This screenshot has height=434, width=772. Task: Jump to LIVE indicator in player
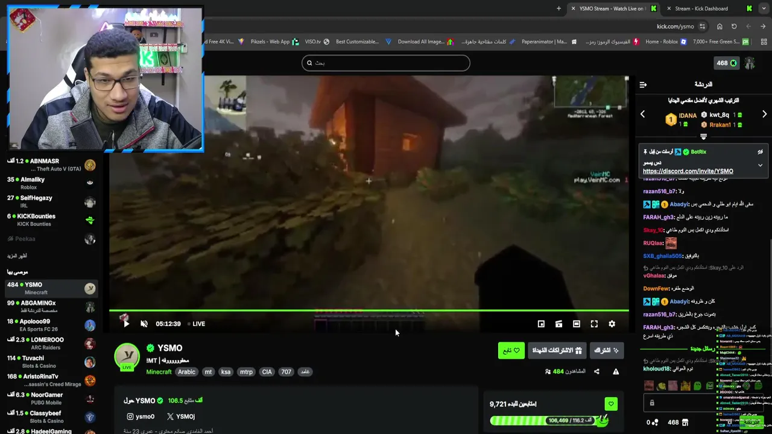tap(196, 324)
